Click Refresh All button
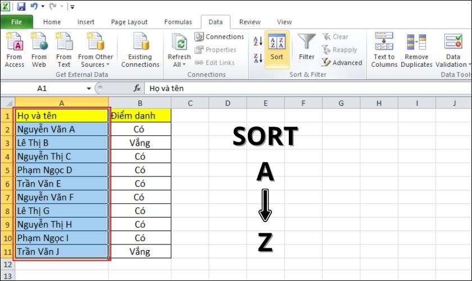Image resolution: width=472 pixels, height=281 pixels. (179, 49)
